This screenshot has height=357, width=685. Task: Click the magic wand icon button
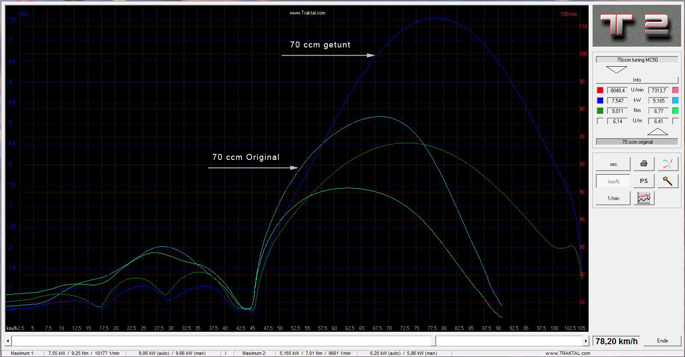coord(668,181)
